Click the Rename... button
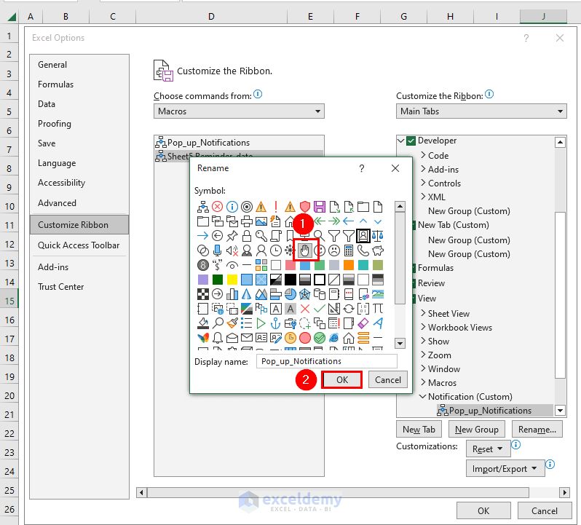This screenshot has height=525, width=581. 537,430
